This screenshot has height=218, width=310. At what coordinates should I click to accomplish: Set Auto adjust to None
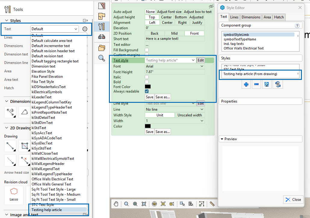[150, 12]
